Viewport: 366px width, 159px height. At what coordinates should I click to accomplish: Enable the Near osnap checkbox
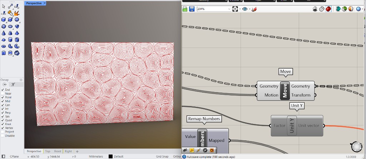click(x=3, y=93)
